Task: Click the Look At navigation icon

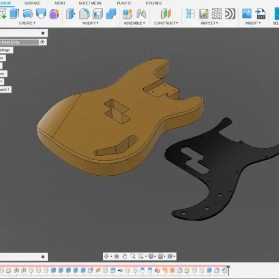Action: click(117, 256)
